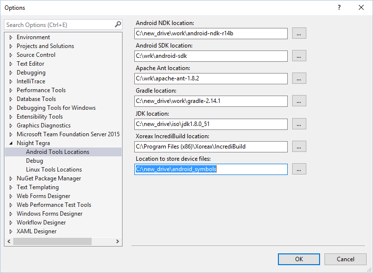
Task: Browse for JDK location folder
Action: [x=299, y=124]
